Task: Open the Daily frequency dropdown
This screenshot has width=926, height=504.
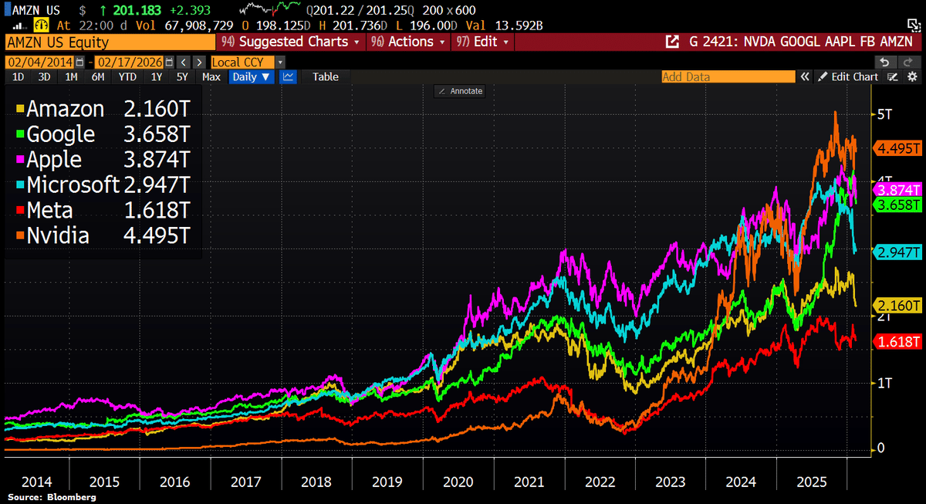Action: (252, 77)
